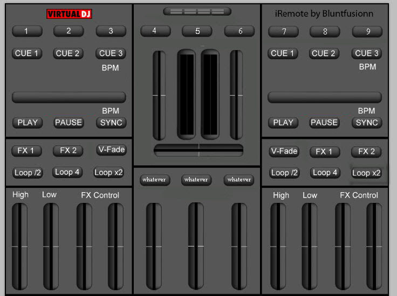The width and height of the screenshot is (397, 296).
Task: Adjust the left deck Low EQ slider
Action: (51, 246)
